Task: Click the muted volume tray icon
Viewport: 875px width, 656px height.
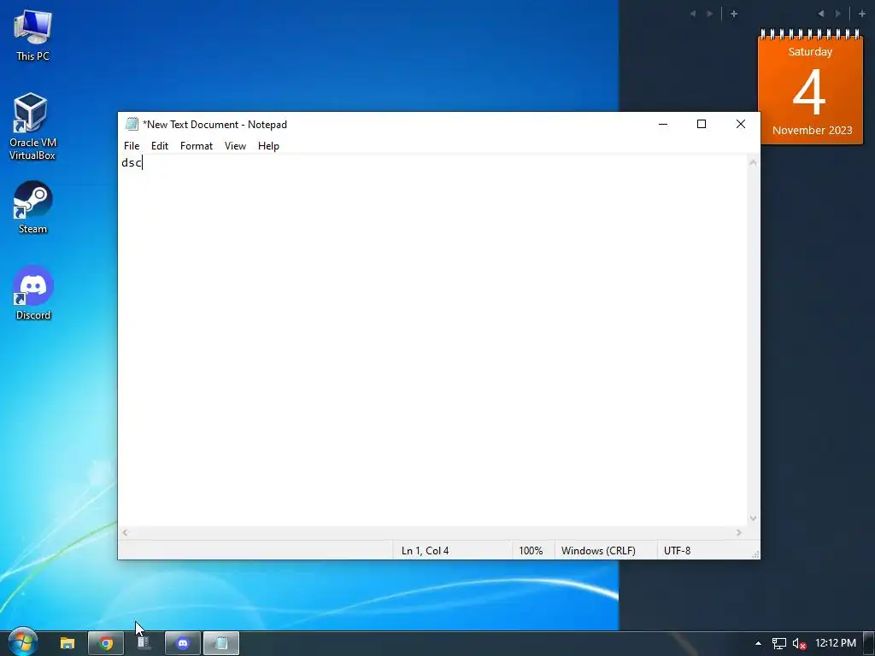Action: click(799, 643)
